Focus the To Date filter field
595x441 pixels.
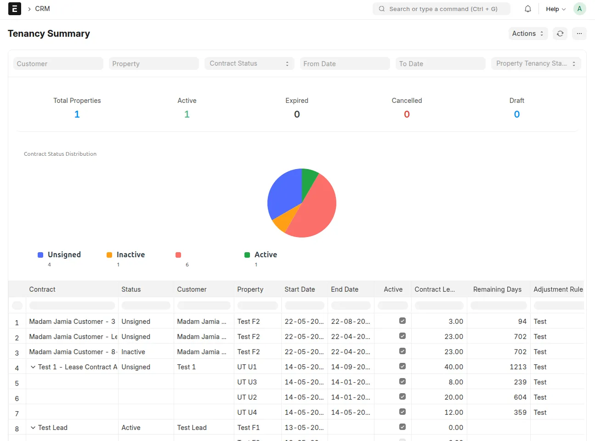point(441,63)
